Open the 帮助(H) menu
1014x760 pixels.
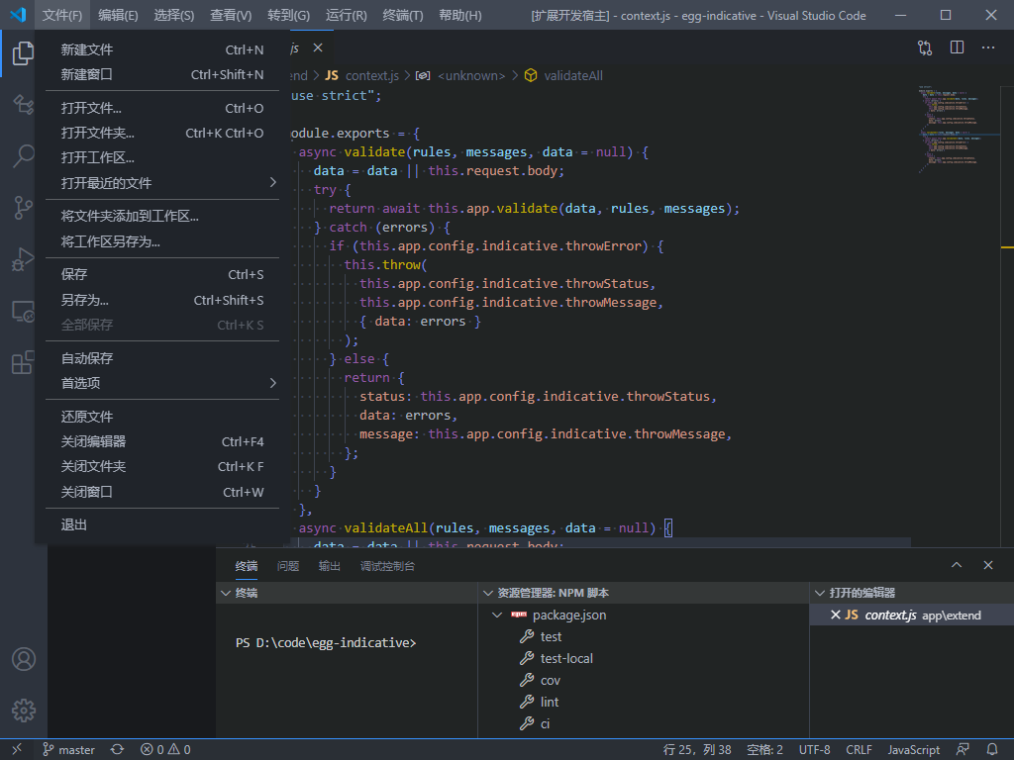(459, 15)
